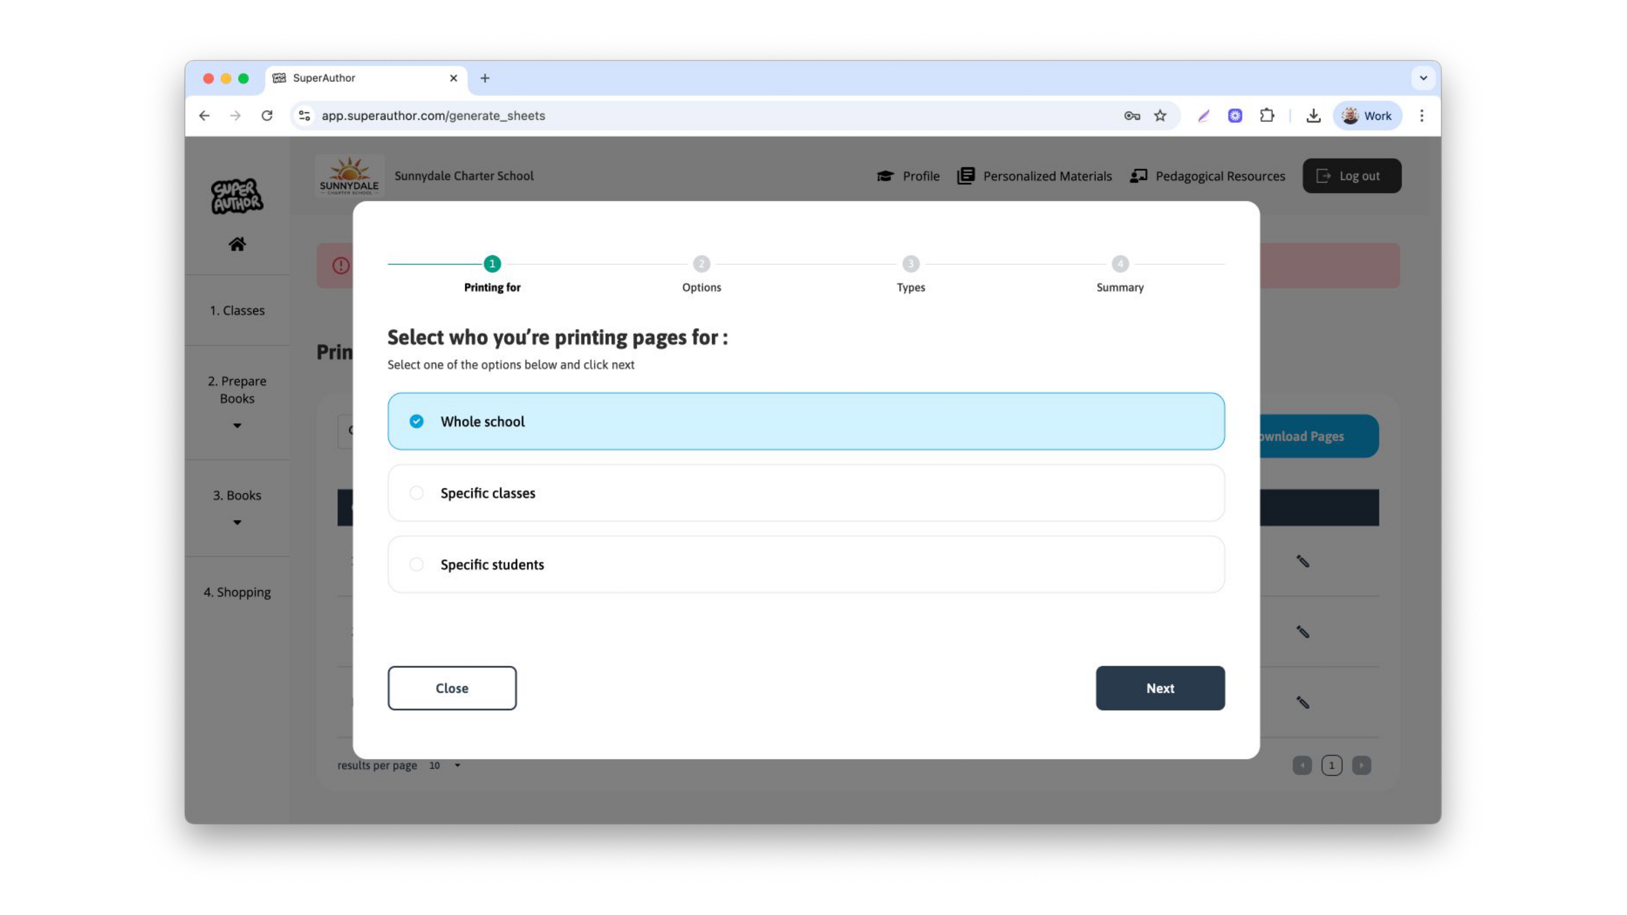
Task: Open the Extensions puzzle menu
Action: pyautogui.click(x=1266, y=115)
